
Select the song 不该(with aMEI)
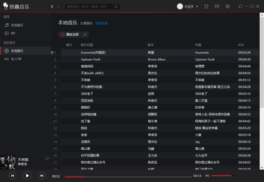92,73
